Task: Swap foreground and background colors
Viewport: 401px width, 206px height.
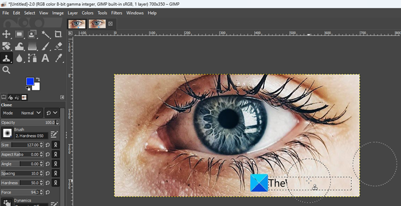Action: click(x=38, y=79)
